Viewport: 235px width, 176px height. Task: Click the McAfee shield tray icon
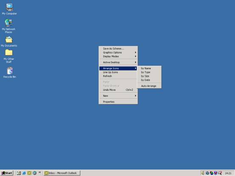point(215,173)
